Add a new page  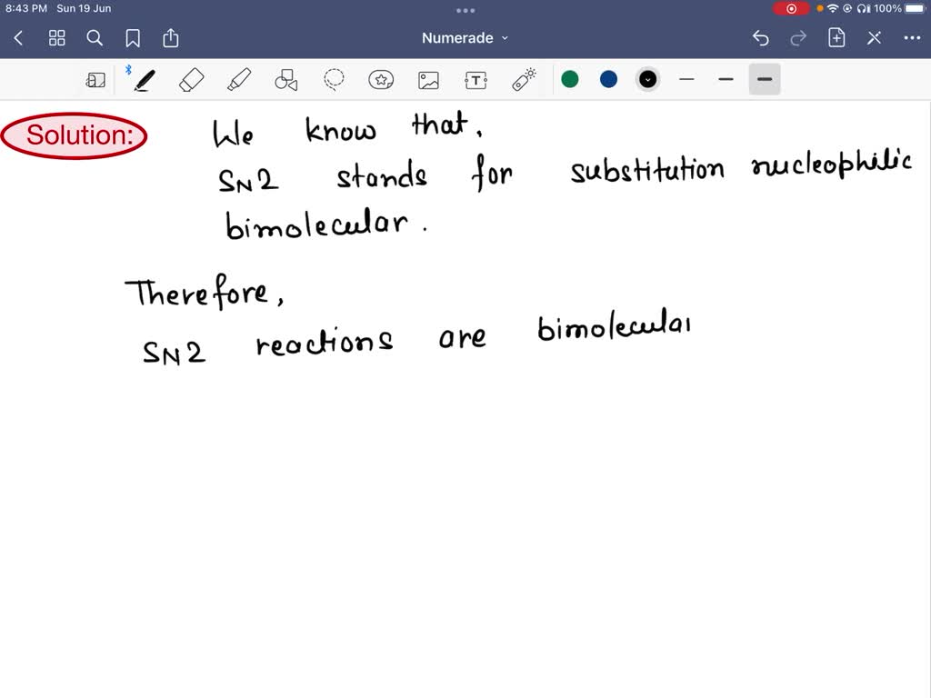(x=836, y=38)
